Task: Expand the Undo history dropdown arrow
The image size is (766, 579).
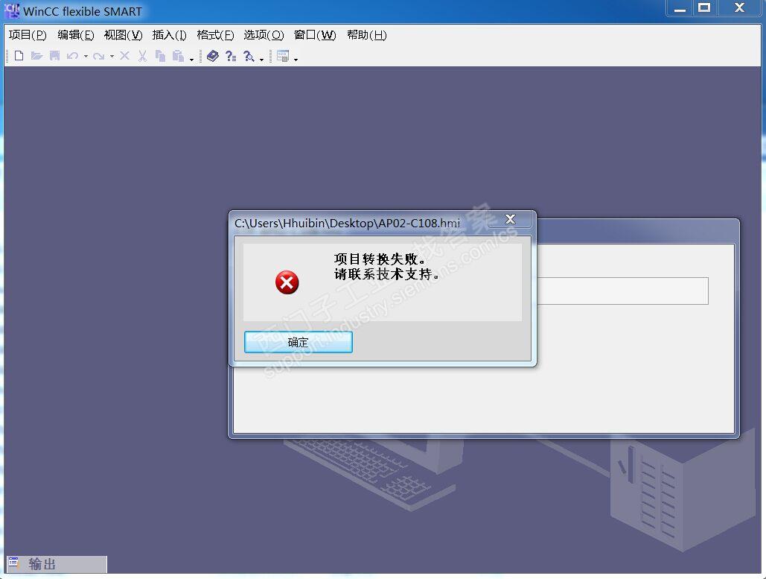Action: pos(86,57)
